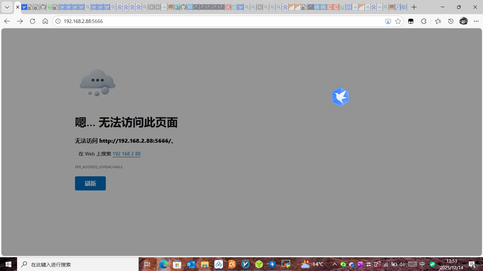Open the Windows Start menu
Screen dimensions: 483x271
point(8,264)
